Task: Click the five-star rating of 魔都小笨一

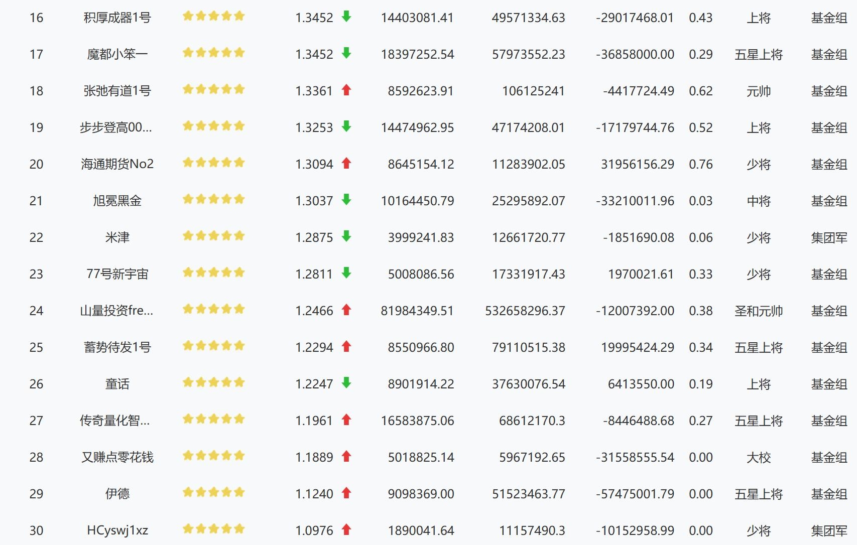Action: (213, 53)
